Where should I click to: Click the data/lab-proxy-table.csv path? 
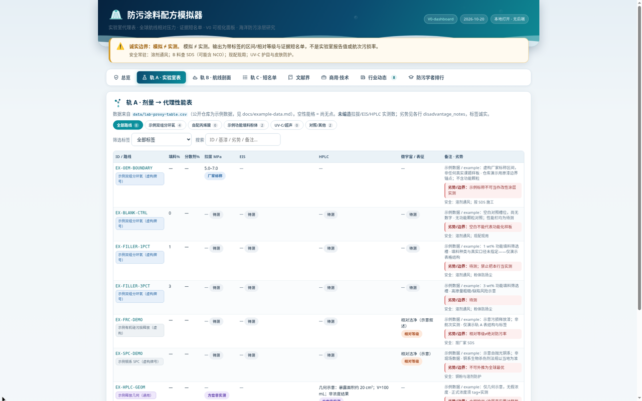point(159,114)
